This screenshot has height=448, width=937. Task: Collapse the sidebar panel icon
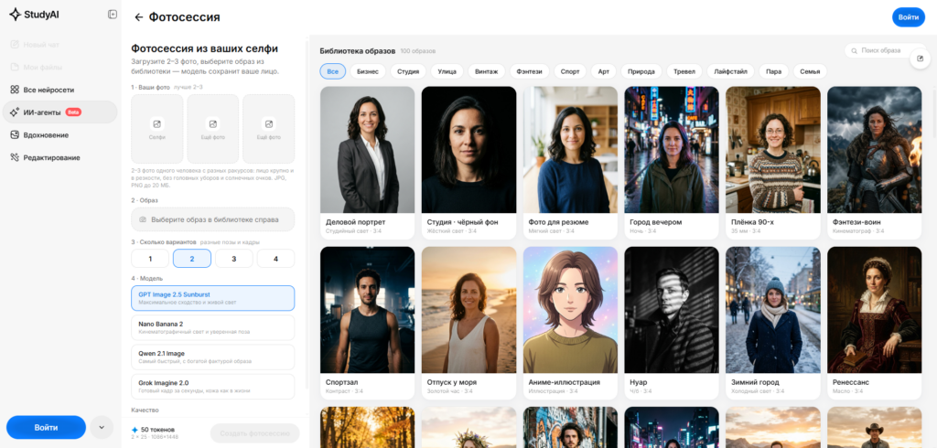(x=113, y=15)
